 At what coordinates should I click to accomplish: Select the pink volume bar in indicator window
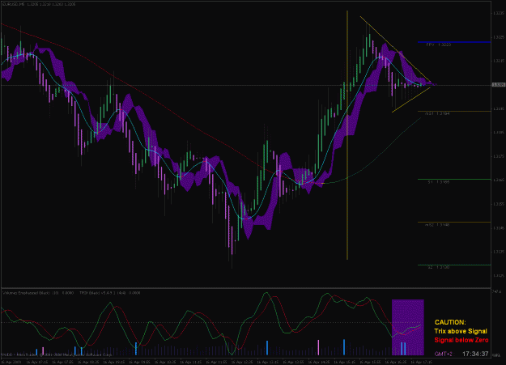pos(318,347)
